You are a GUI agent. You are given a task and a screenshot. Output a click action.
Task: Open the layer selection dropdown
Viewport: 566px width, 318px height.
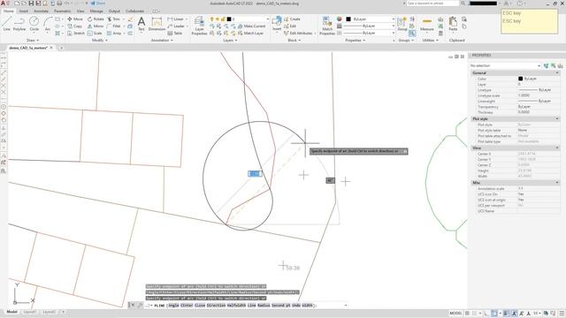pos(267,19)
